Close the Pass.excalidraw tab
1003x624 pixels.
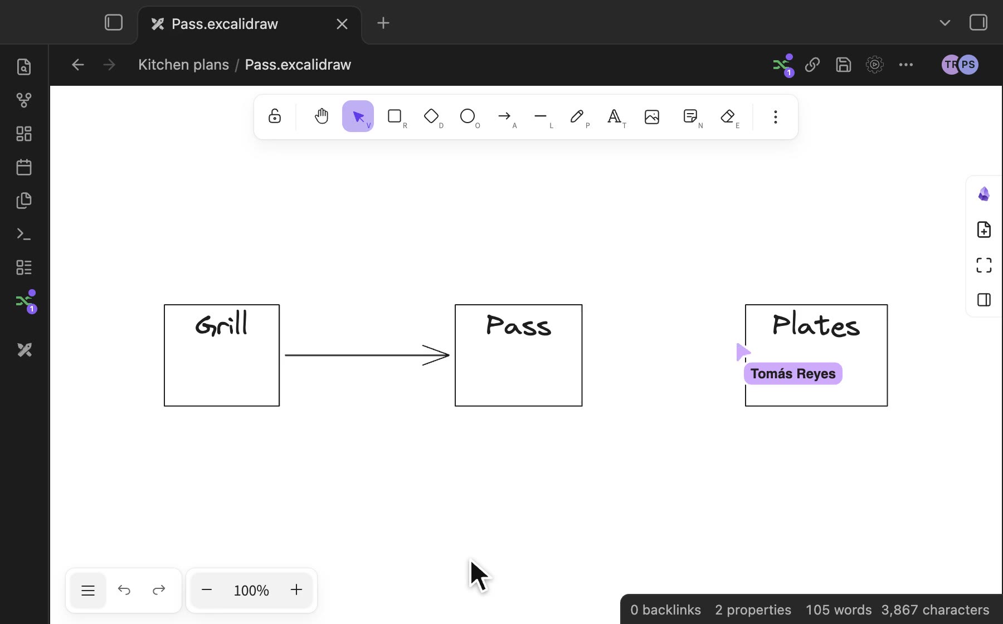tap(342, 24)
